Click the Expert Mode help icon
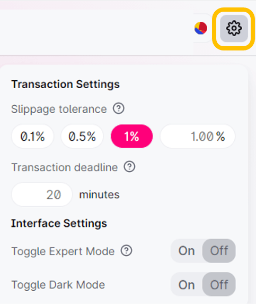The image size is (256, 304). click(126, 250)
